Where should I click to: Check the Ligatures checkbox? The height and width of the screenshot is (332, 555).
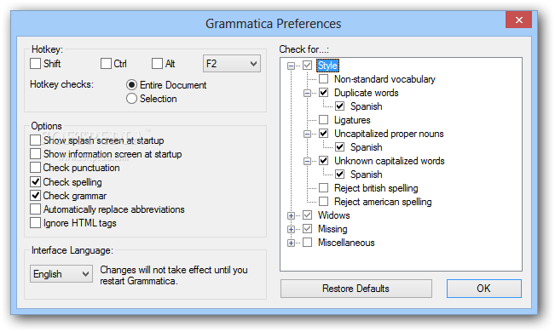click(323, 120)
